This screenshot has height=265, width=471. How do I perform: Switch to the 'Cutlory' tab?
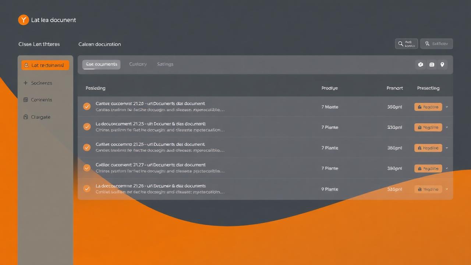click(138, 64)
